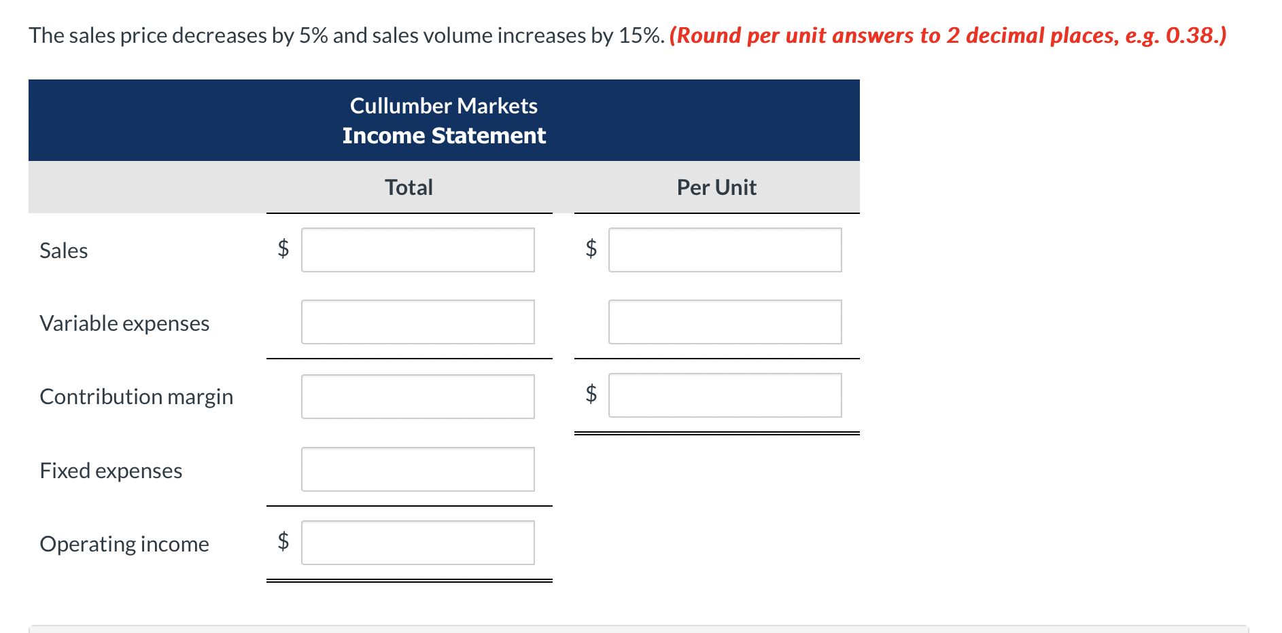Viewport: 1282px width, 633px height.
Task: Click the Contribution margin row label
Action: point(137,397)
